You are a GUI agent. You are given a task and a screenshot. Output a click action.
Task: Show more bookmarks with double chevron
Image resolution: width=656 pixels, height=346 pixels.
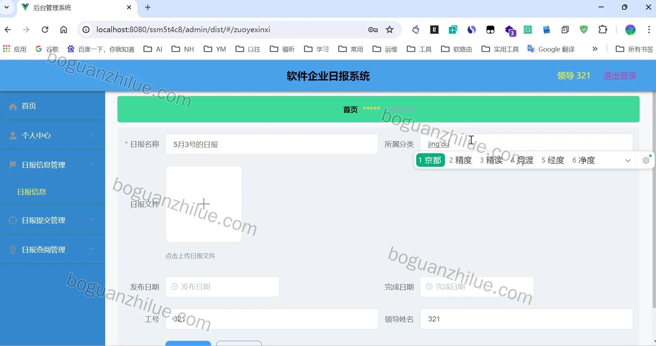[x=595, y=49]
